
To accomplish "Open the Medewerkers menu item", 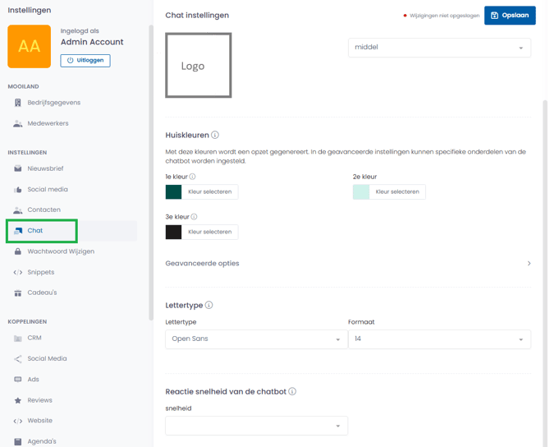I will 48,123.
